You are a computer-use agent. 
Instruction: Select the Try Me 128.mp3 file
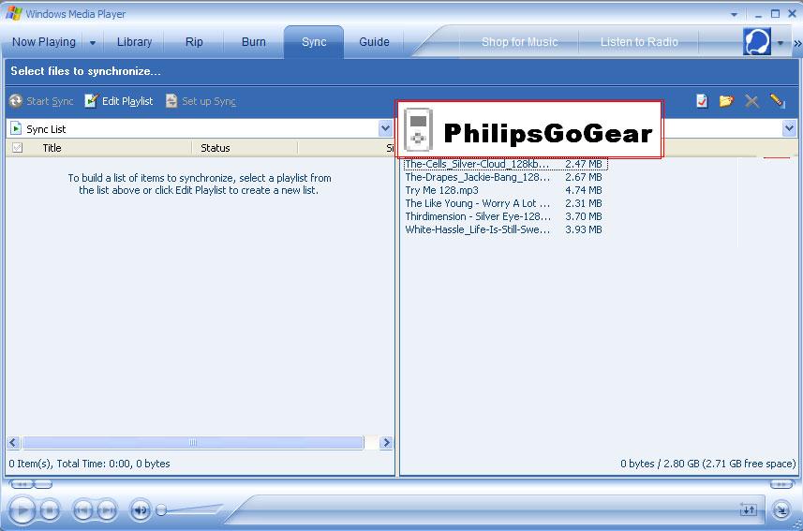504,190
